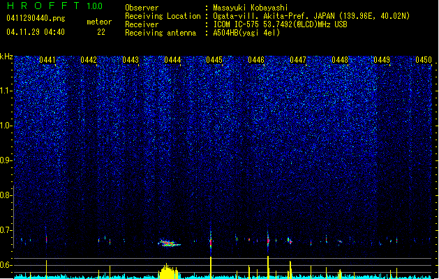Select the file name 0411290440.png
The image size is (439, 279).
[36, 18]
